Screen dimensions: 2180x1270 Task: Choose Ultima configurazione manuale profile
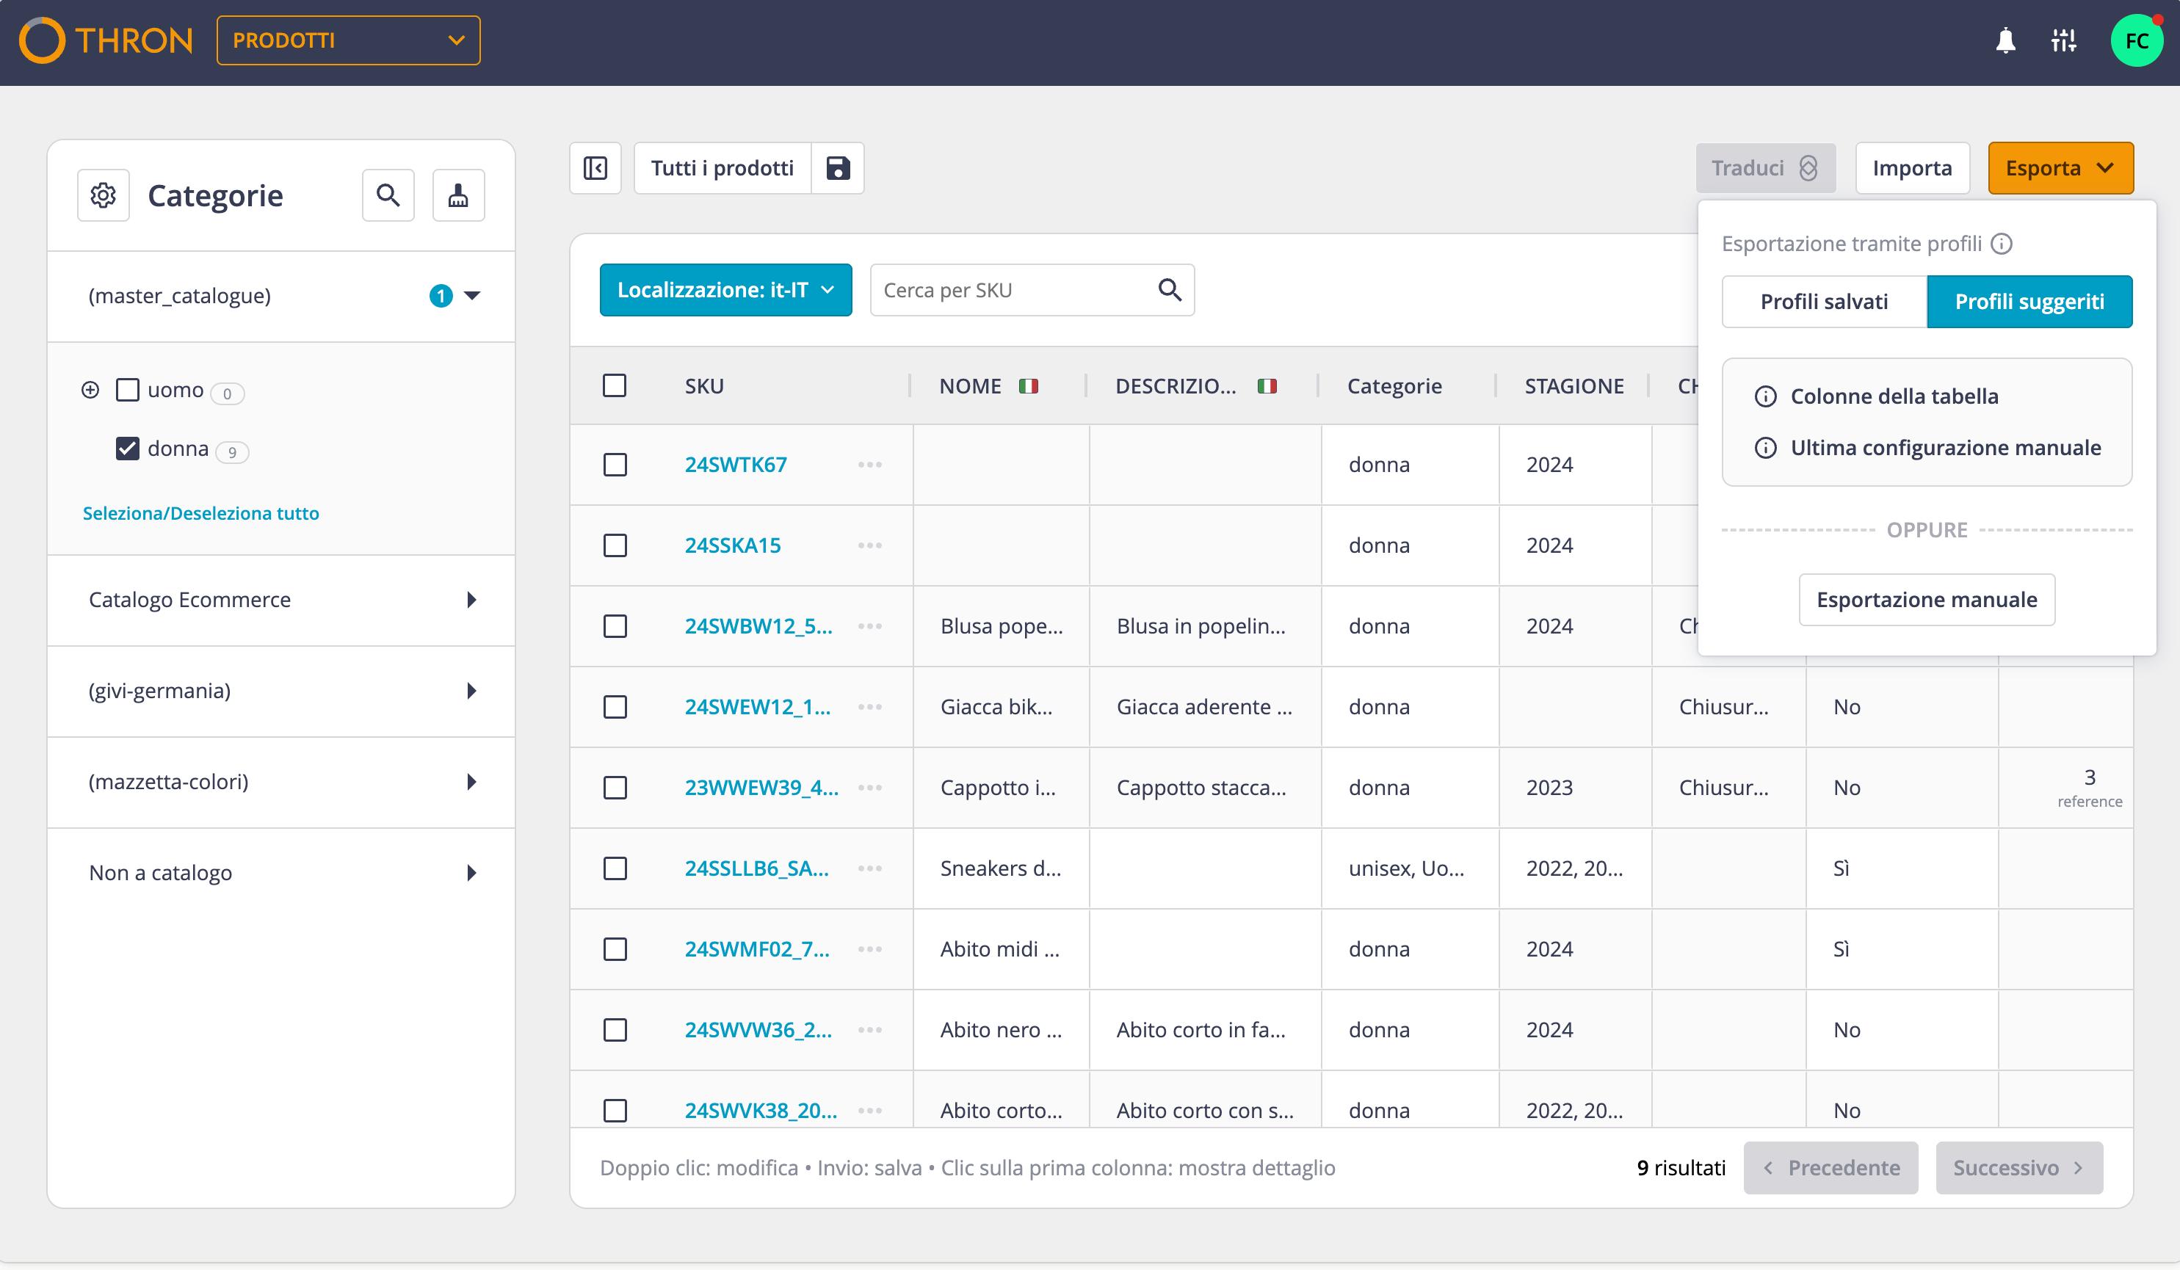[x=1945, y=448]
